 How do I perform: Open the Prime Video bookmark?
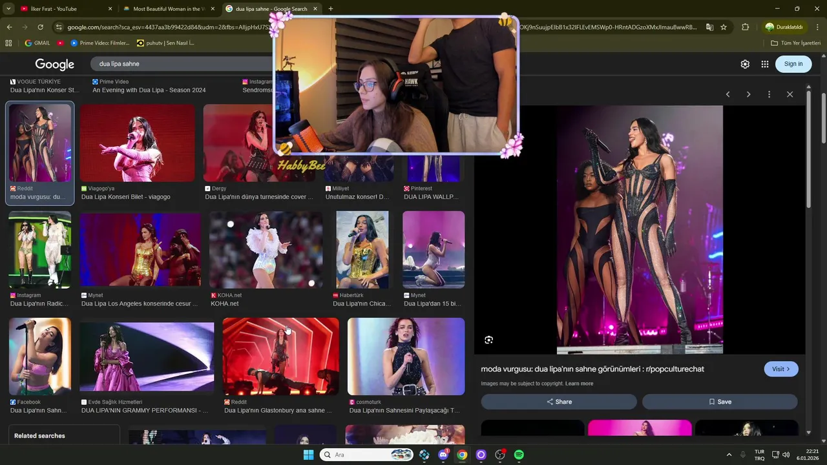click(x=100, y=43)
